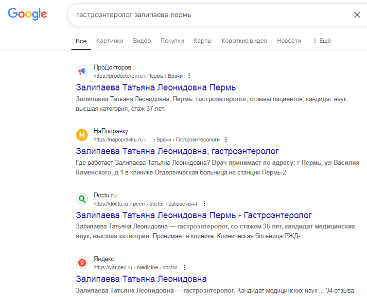Open the three-dot menu for prodoctorov.ru result
The height and width of the screenshot is (297, 367).
[189, 76]
